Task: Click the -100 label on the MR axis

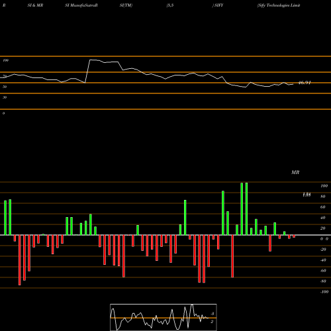Action: point(324,292)
